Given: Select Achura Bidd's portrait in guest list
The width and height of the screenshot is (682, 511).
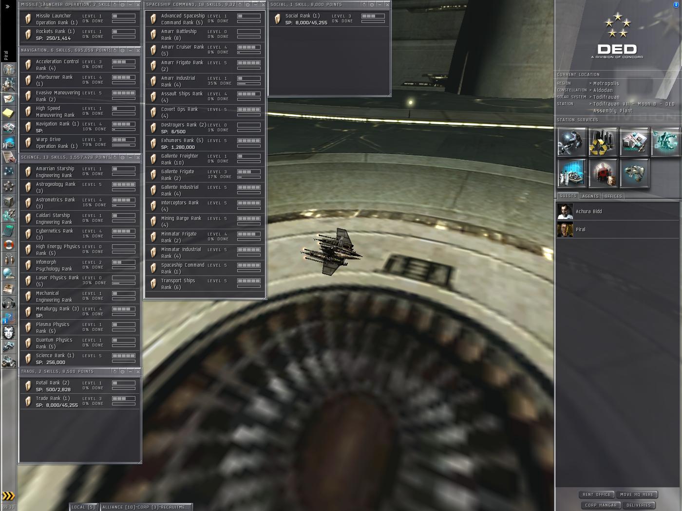Looking at the screenshot, I should coord(565,212).
